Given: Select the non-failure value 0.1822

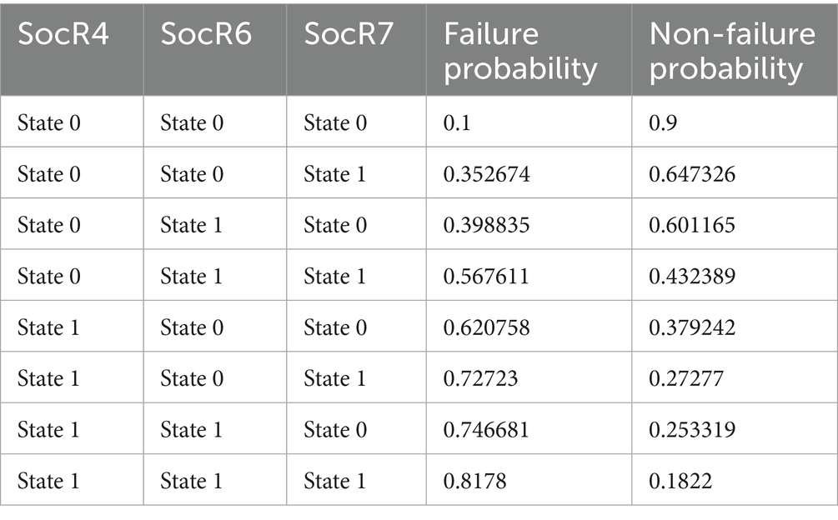Looking at the screenshot, I should [679, 481].
